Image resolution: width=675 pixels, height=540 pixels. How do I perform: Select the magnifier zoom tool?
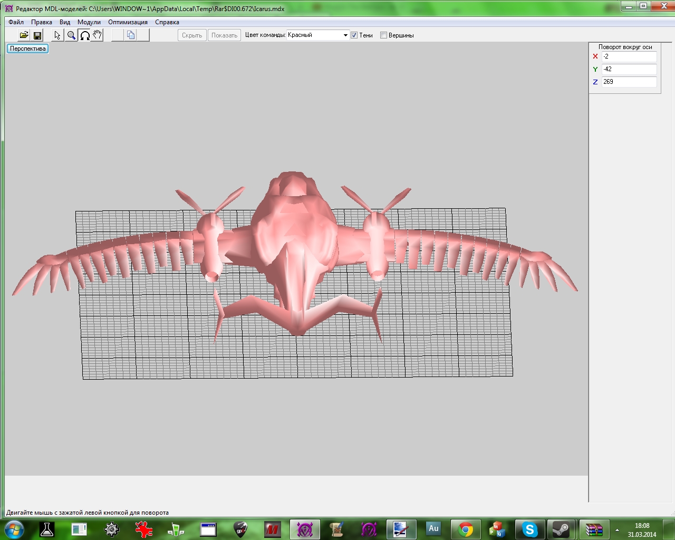(x=71, y=35)
